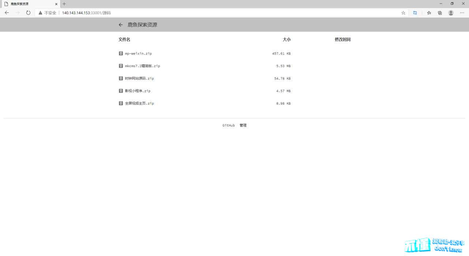The image size is (469, 256).
Task: Click the 8.98 KB size value
Action: [x=284, y=103]
